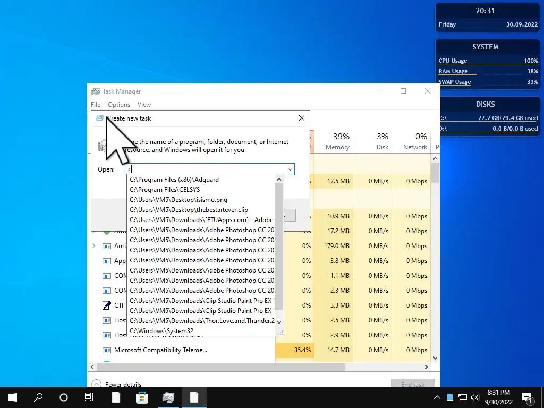This screenshot has height=408, width=544.
Task: Click the suggestion list scrollbar thumb
Action: point(279,246)
